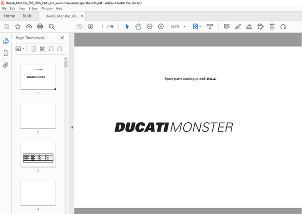Open the zoom level 68.8% dropdown
Screen dimensions: 302x214
[184, 27]
